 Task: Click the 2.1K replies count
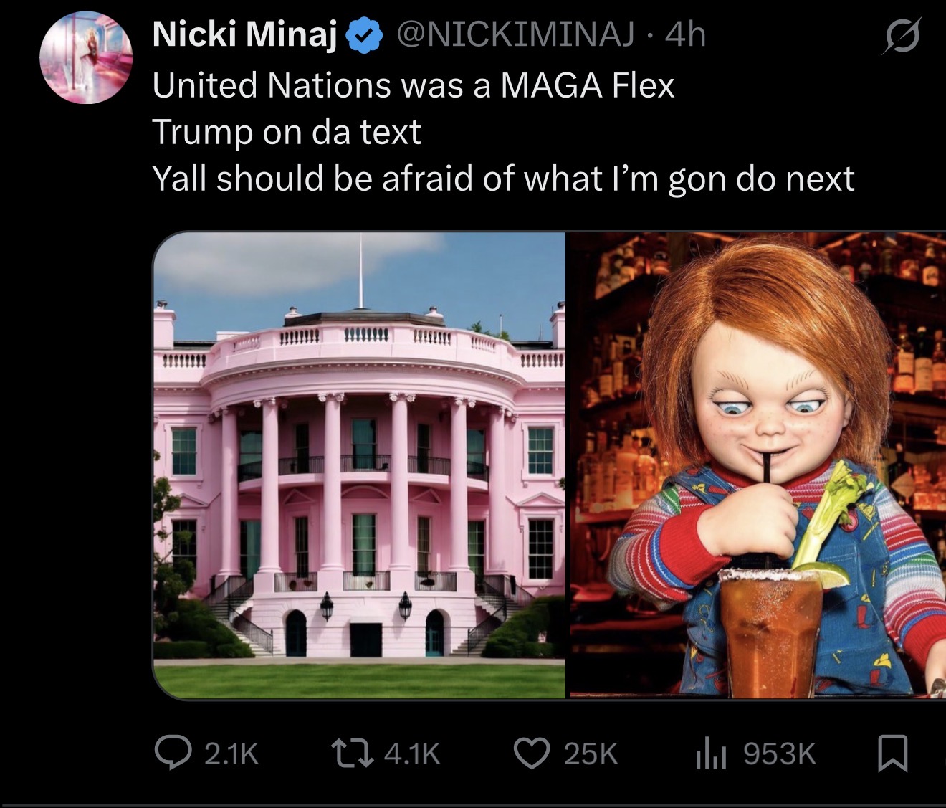[231, 754]
